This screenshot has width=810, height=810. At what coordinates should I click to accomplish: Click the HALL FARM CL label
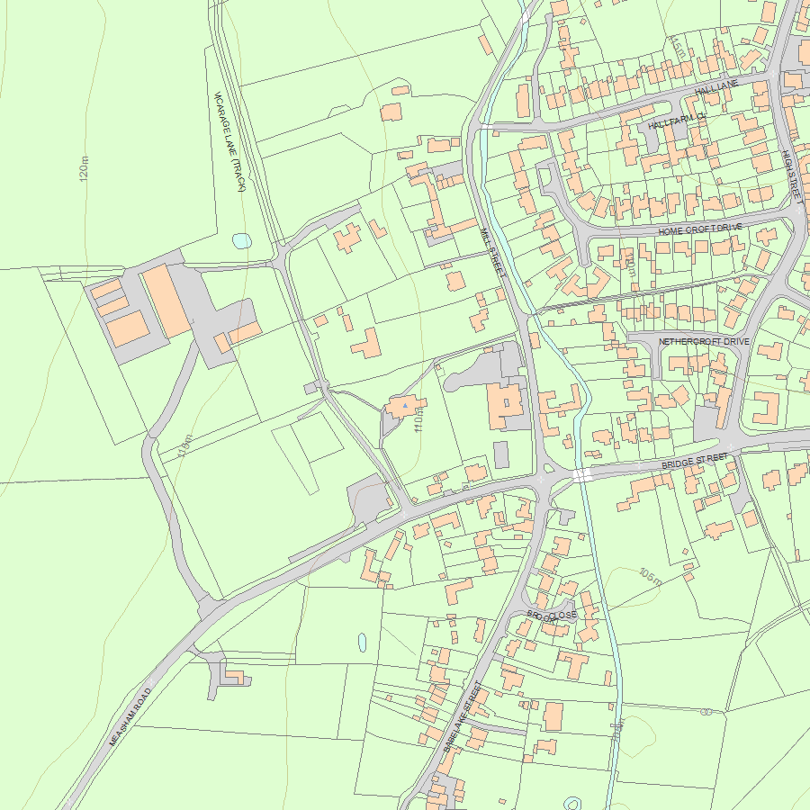677,121
